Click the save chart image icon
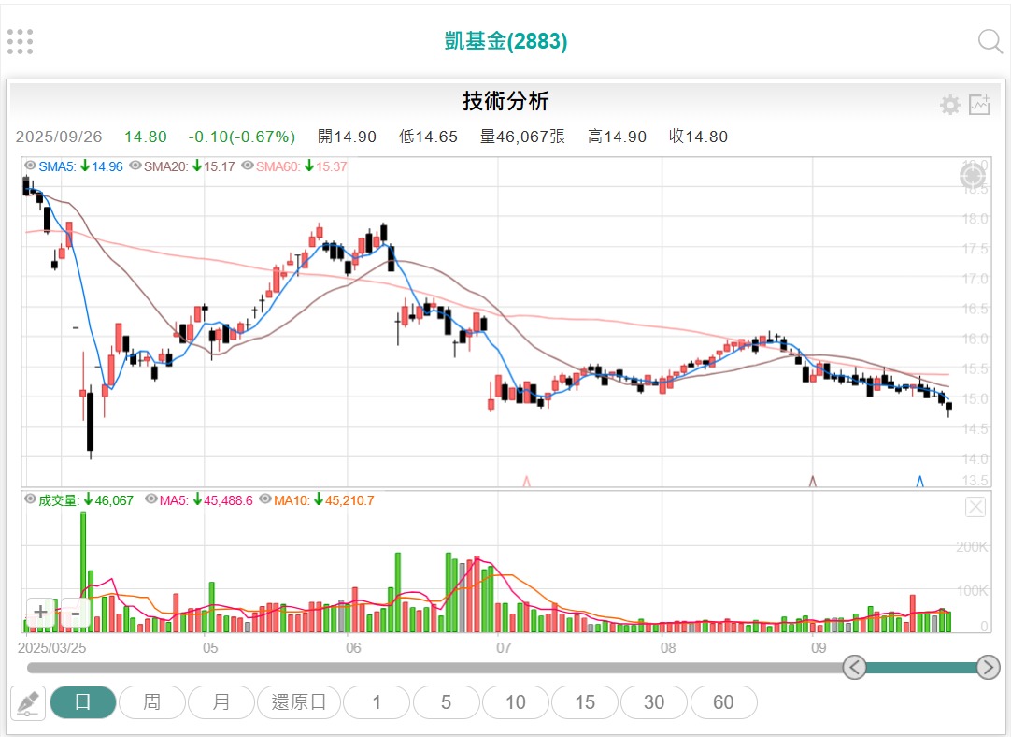The height and width of the screenshot is (737, 1011). pos(979,105)
